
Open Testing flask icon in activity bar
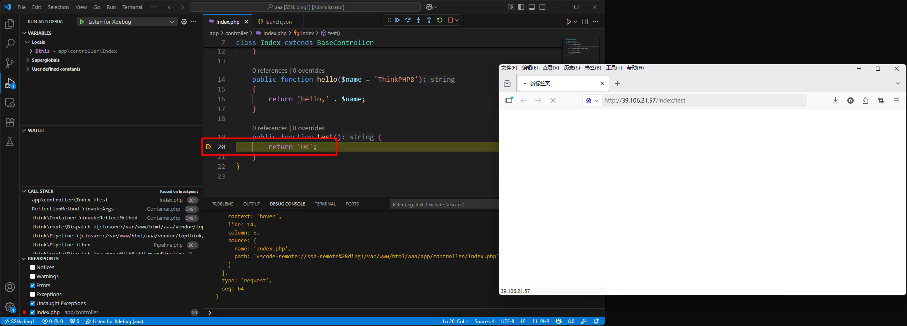tap(10, 142)
